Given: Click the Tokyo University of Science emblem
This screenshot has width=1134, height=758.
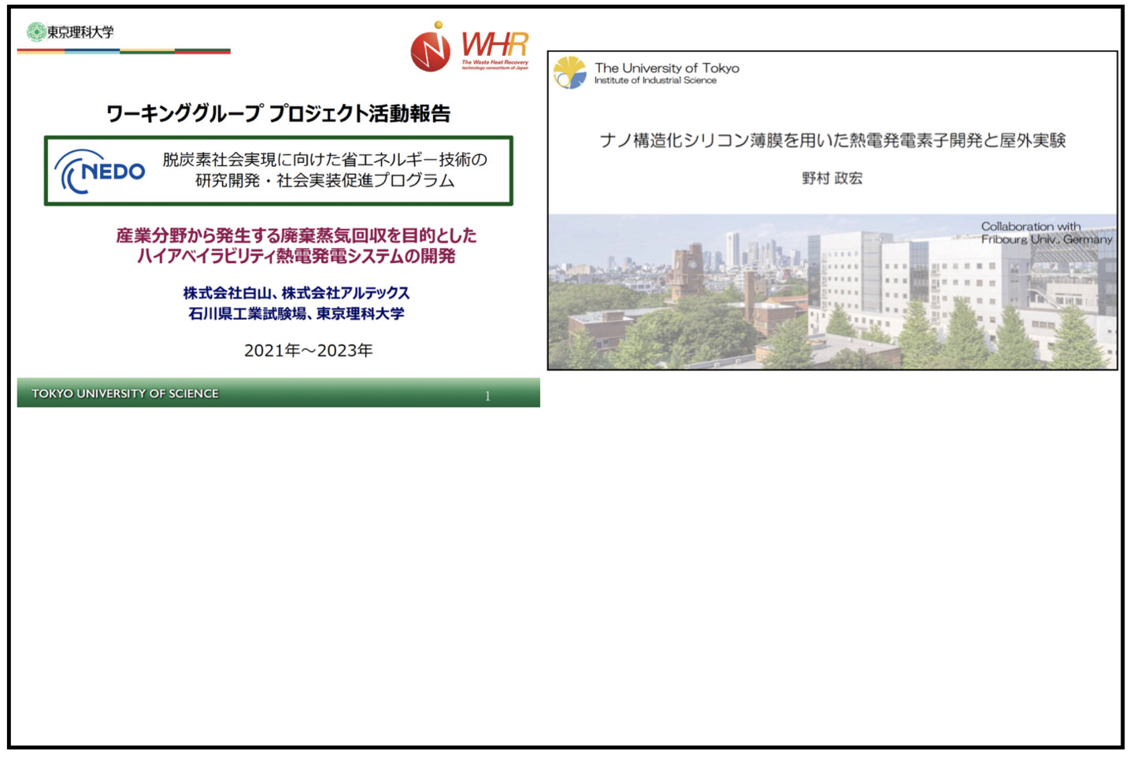Looking at the screenshot, I should (35, 31).
